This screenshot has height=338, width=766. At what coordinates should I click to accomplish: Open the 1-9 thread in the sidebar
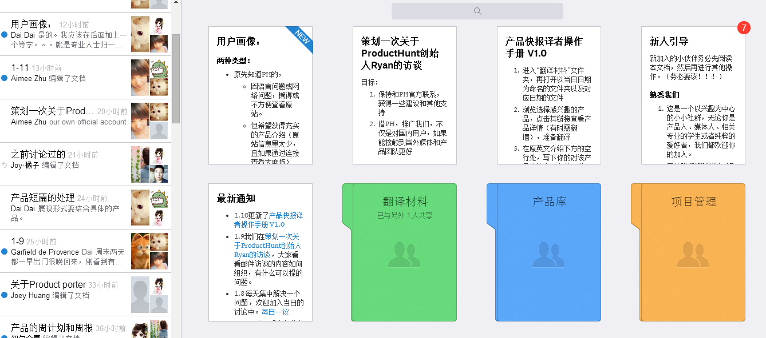point(86,251)
